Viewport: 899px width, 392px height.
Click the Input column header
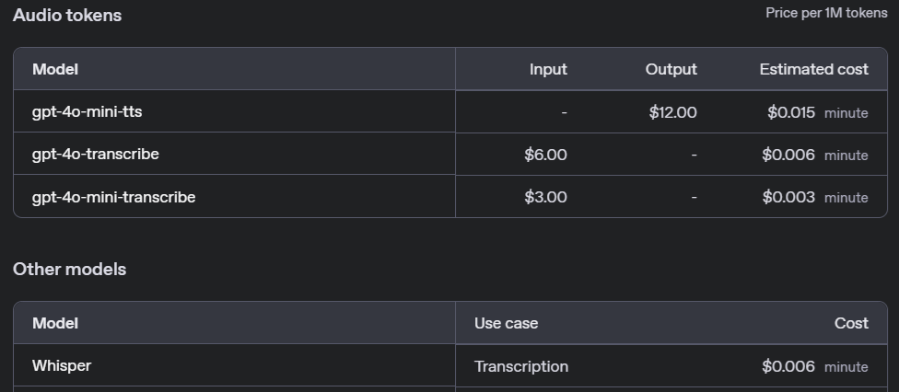(548, 69)
